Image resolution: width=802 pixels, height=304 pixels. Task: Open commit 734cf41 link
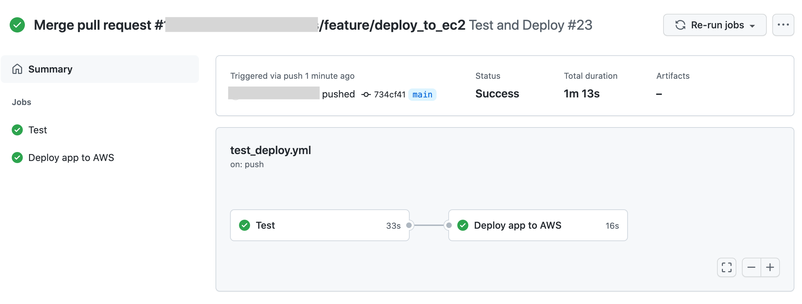pos(390,94)
